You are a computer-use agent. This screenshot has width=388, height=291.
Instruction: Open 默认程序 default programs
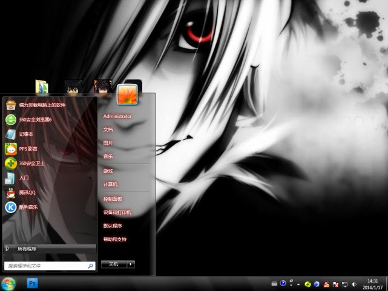tap(113, 226)
